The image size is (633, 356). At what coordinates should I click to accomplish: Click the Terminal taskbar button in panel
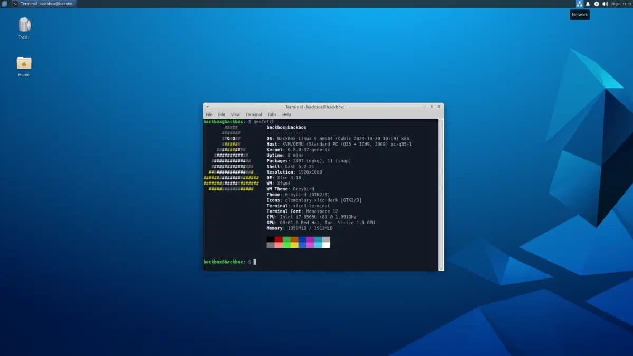[44, 4]
